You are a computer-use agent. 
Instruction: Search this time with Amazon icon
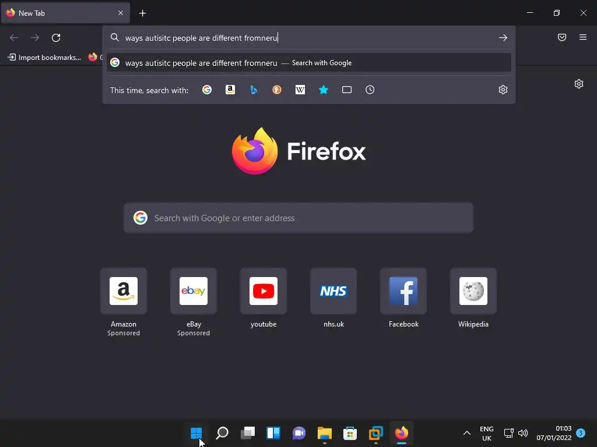coord(230,90)
